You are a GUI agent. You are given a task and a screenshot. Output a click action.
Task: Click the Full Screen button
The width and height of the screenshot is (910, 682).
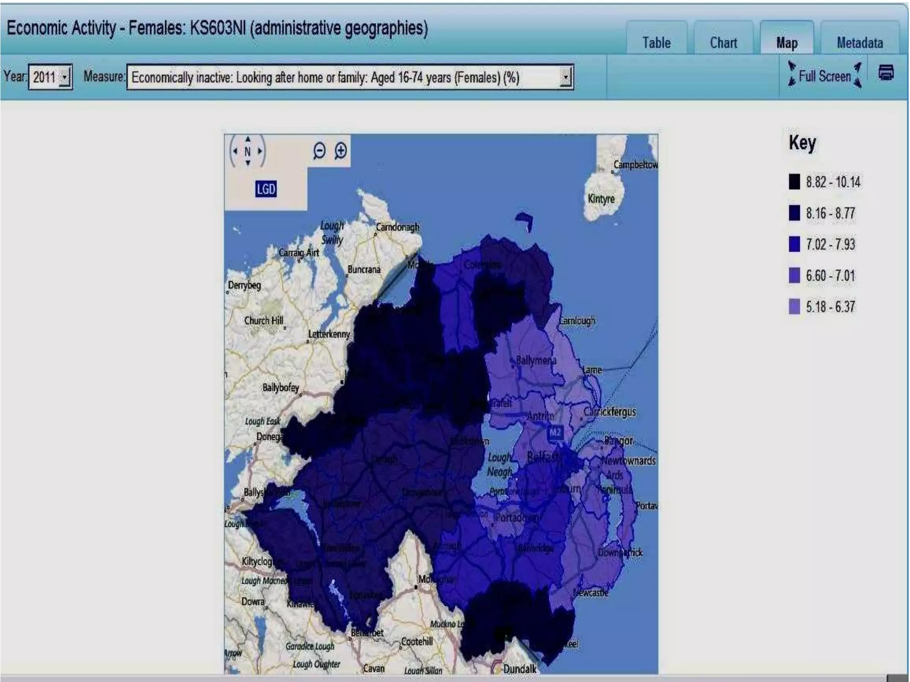(824, 76)
